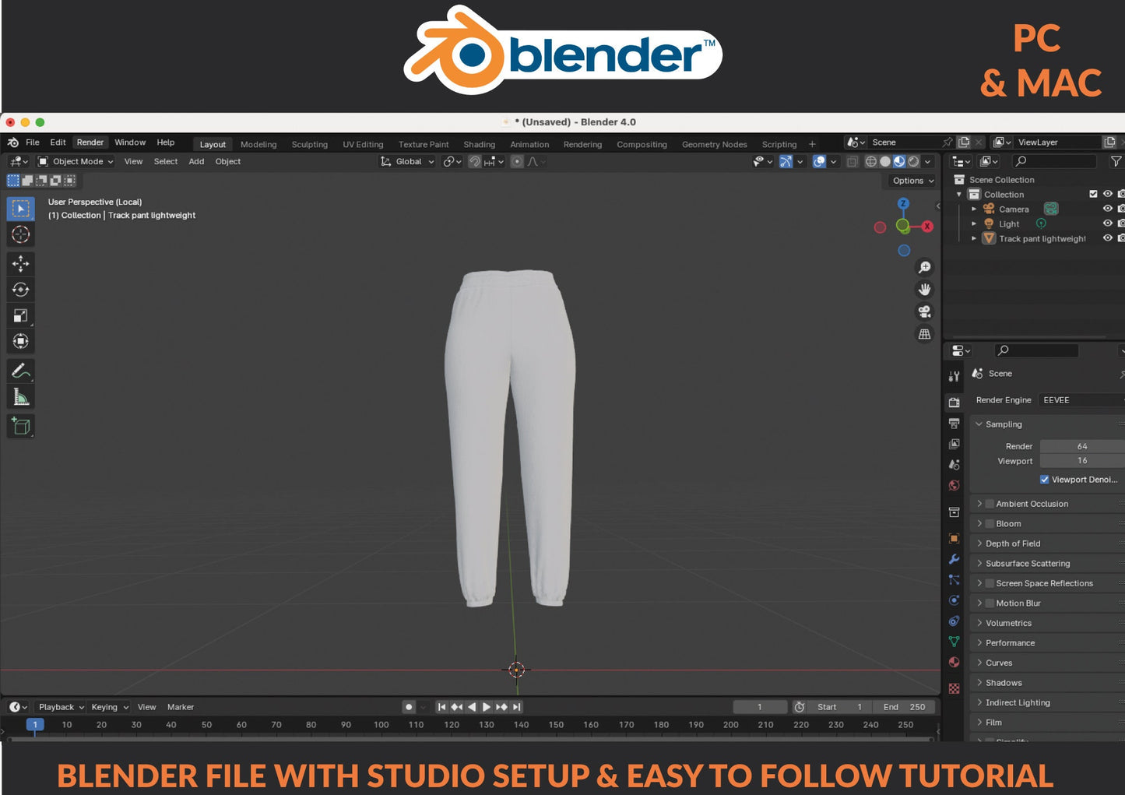Toggle snapping magnet in header
This screenshot has height=795, width=1125.
(x=474, y=161)
